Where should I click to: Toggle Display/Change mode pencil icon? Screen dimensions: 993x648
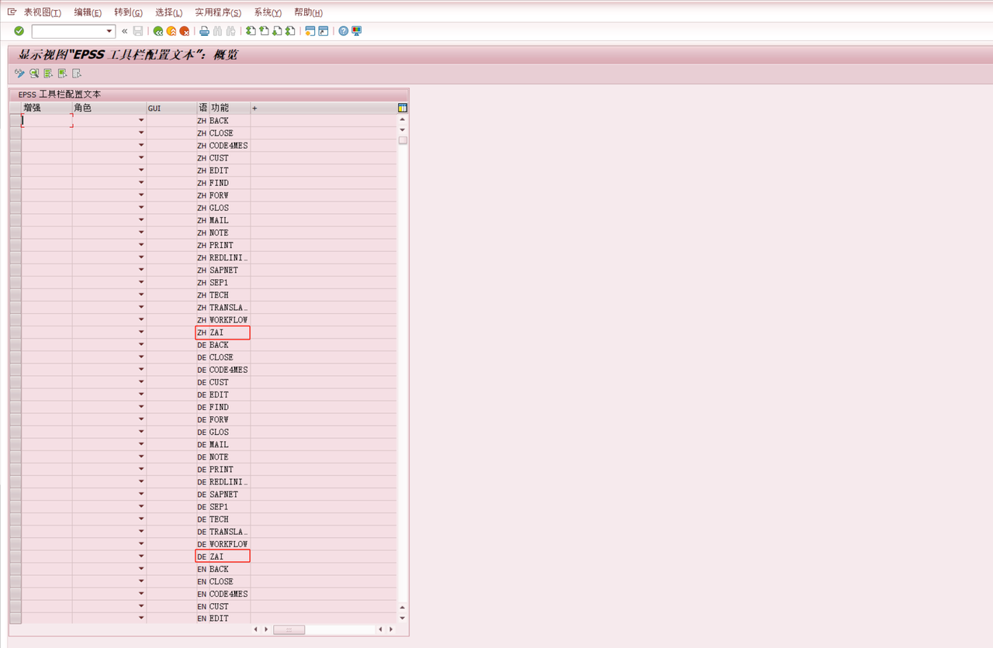tap(19, 74)
